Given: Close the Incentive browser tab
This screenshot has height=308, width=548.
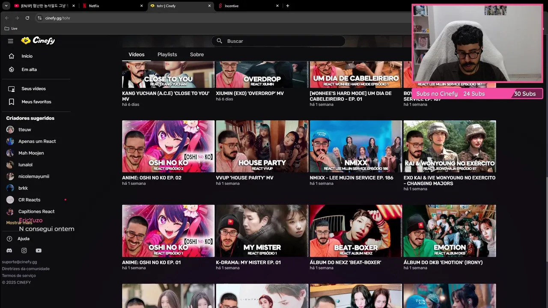Looking at the screenshot, I should [277, 6].
